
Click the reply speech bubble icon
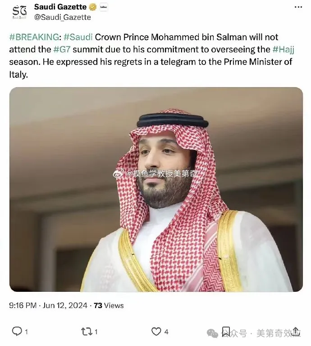(17, 332)
